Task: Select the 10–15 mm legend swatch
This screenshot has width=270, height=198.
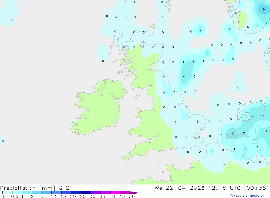Action: pyautogui.click(x=56, y=193)
